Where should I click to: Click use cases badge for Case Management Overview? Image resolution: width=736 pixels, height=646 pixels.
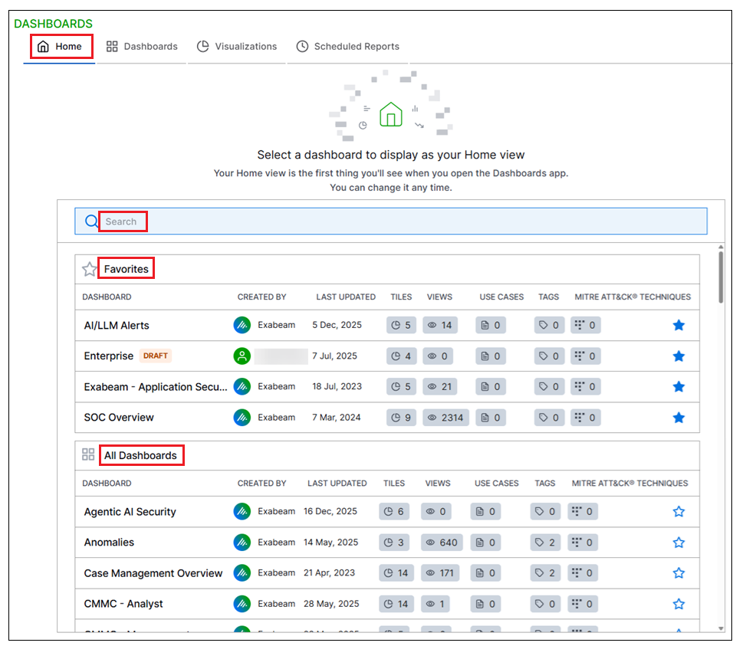(486, 573)
